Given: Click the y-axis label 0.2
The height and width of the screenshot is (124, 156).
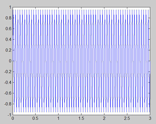Looking at the screenshot, I should click(8, 50).
